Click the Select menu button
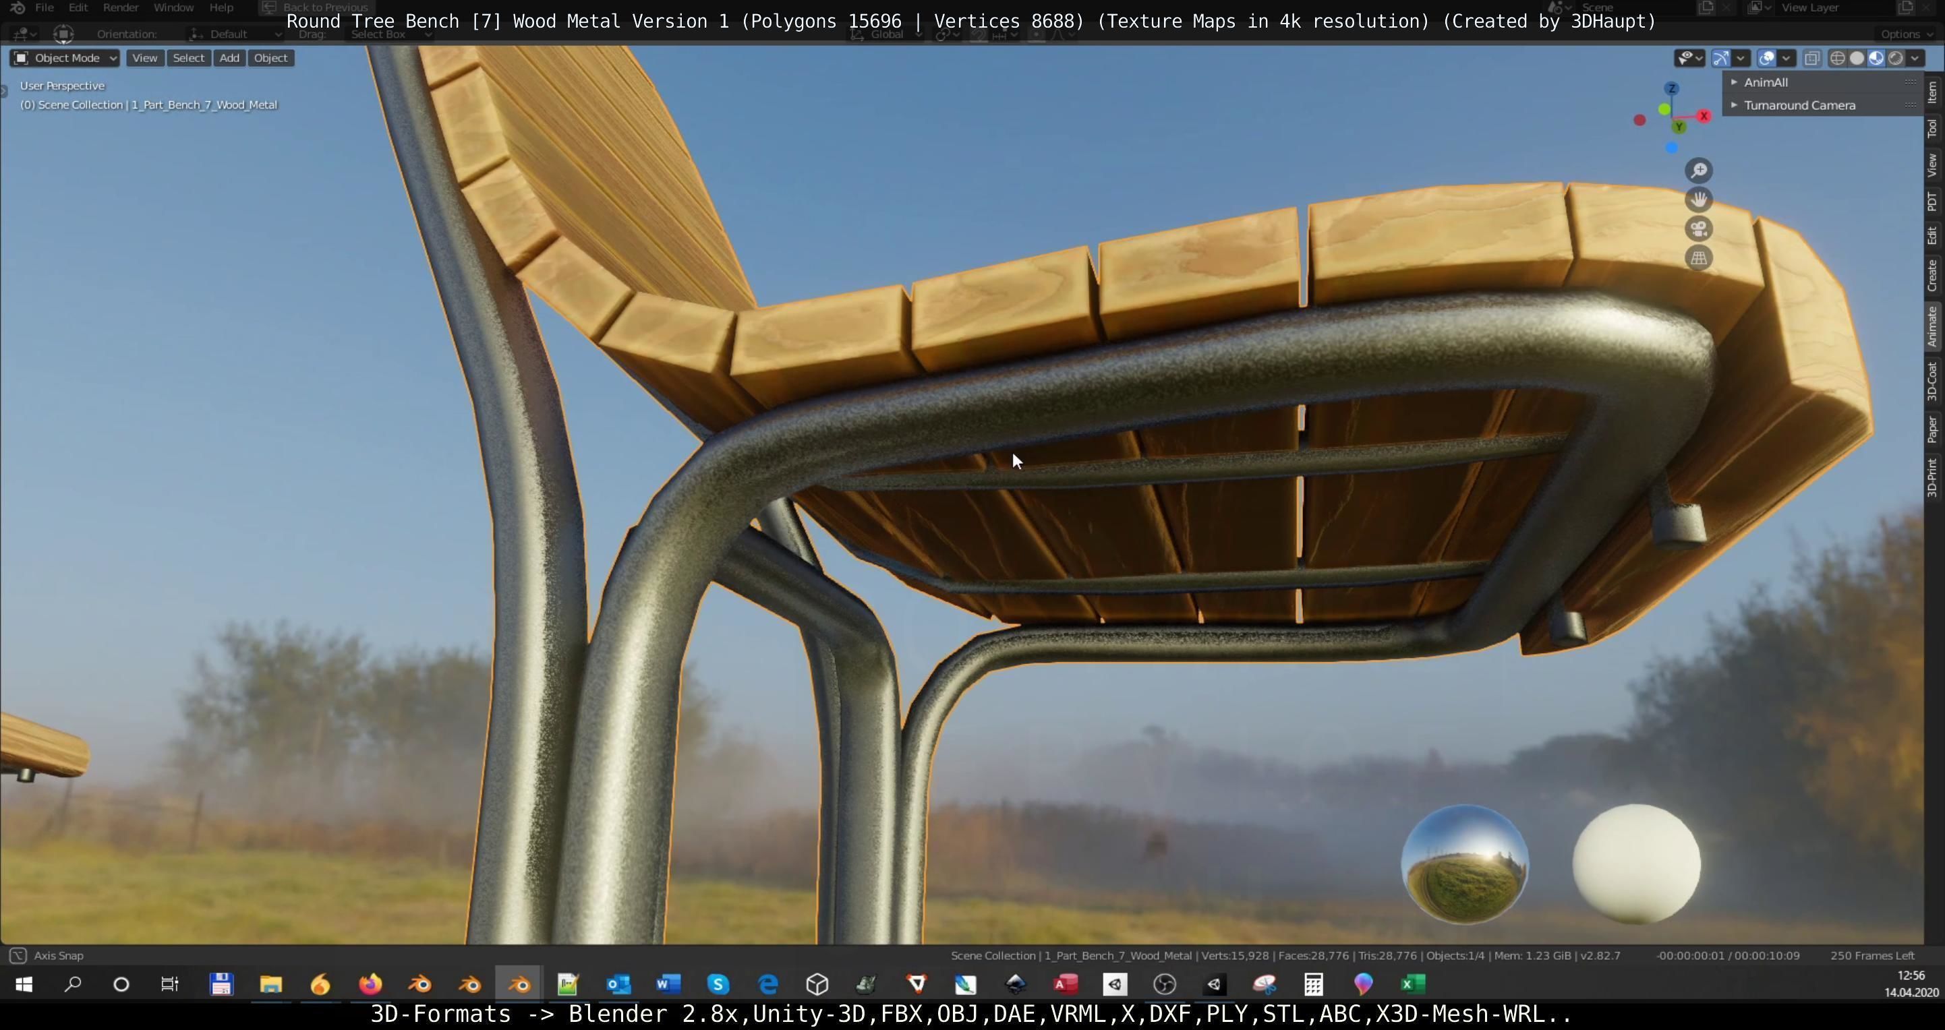This screenshot has width=1945, height=1030. point(188,58)
